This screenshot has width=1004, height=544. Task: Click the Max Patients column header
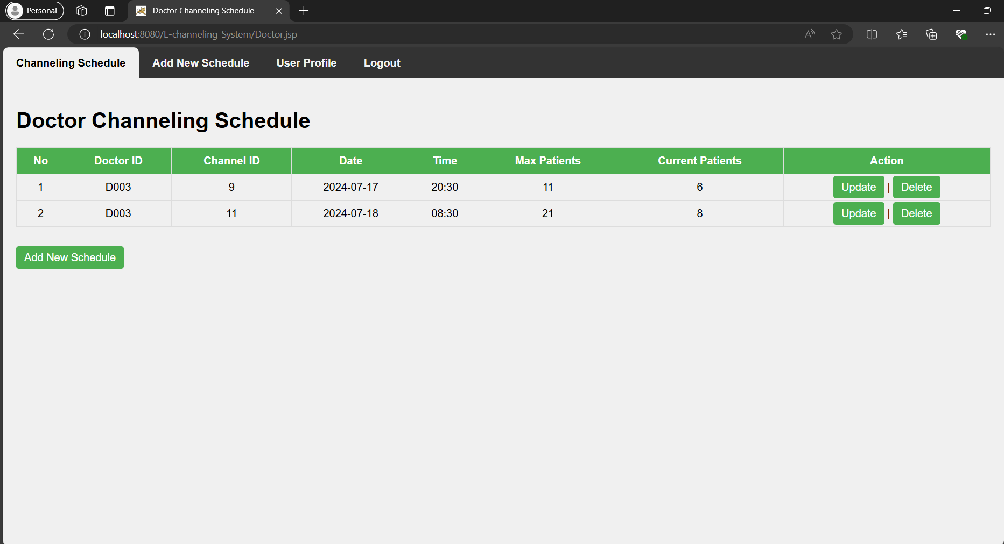pos(548,161)
